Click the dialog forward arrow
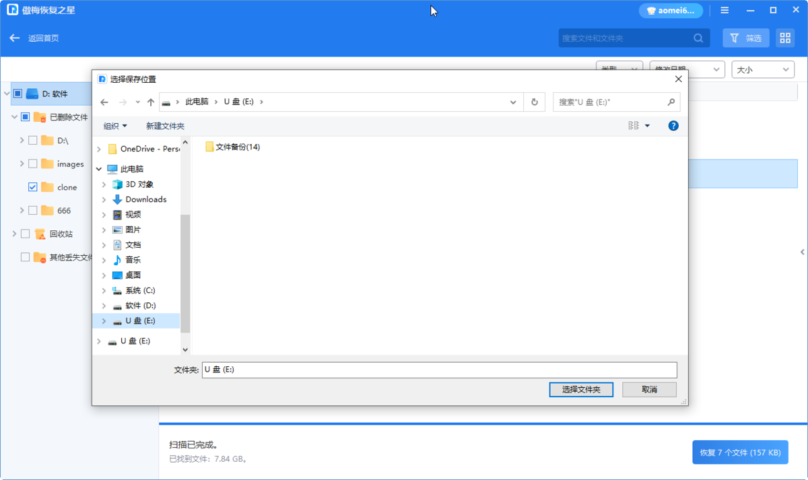 [x=123, y=102]
